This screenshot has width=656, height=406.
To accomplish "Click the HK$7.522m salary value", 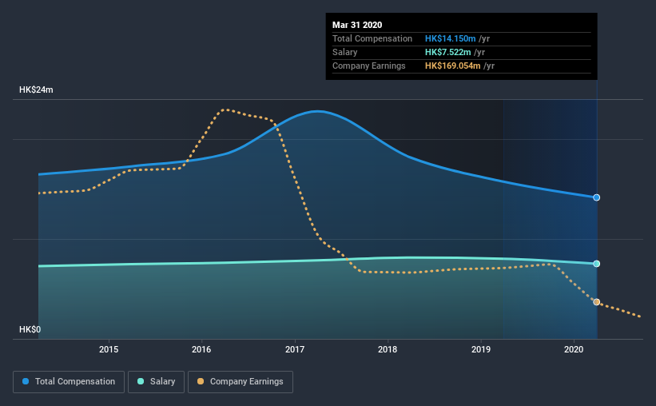I will click(448, 52).
